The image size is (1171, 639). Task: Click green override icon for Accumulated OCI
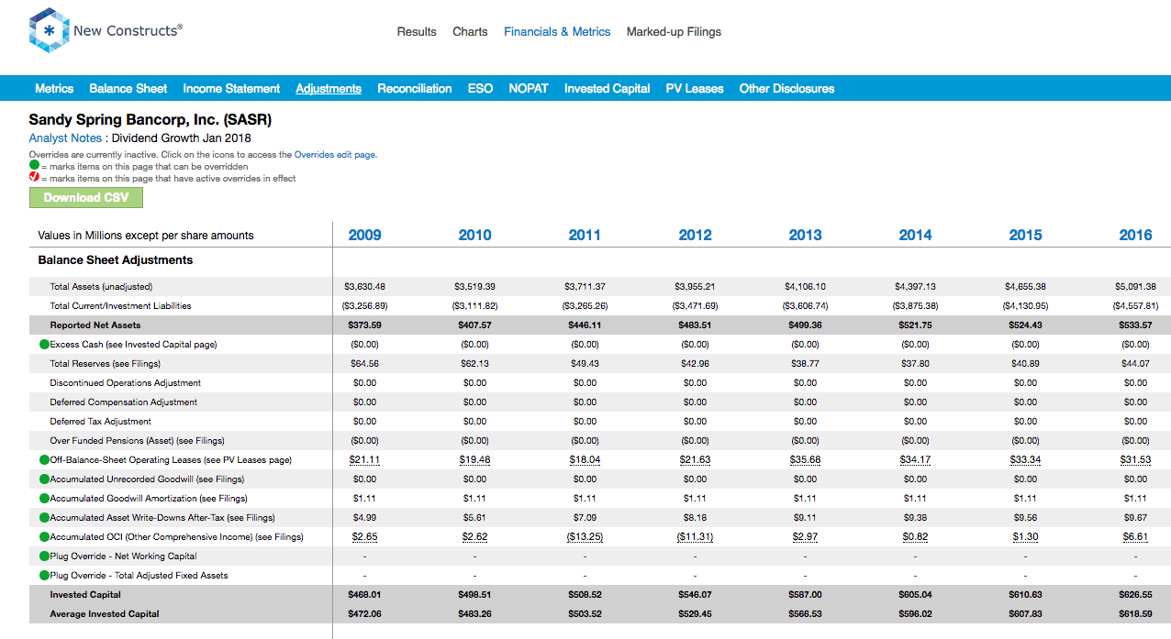(x=44, y=537)
